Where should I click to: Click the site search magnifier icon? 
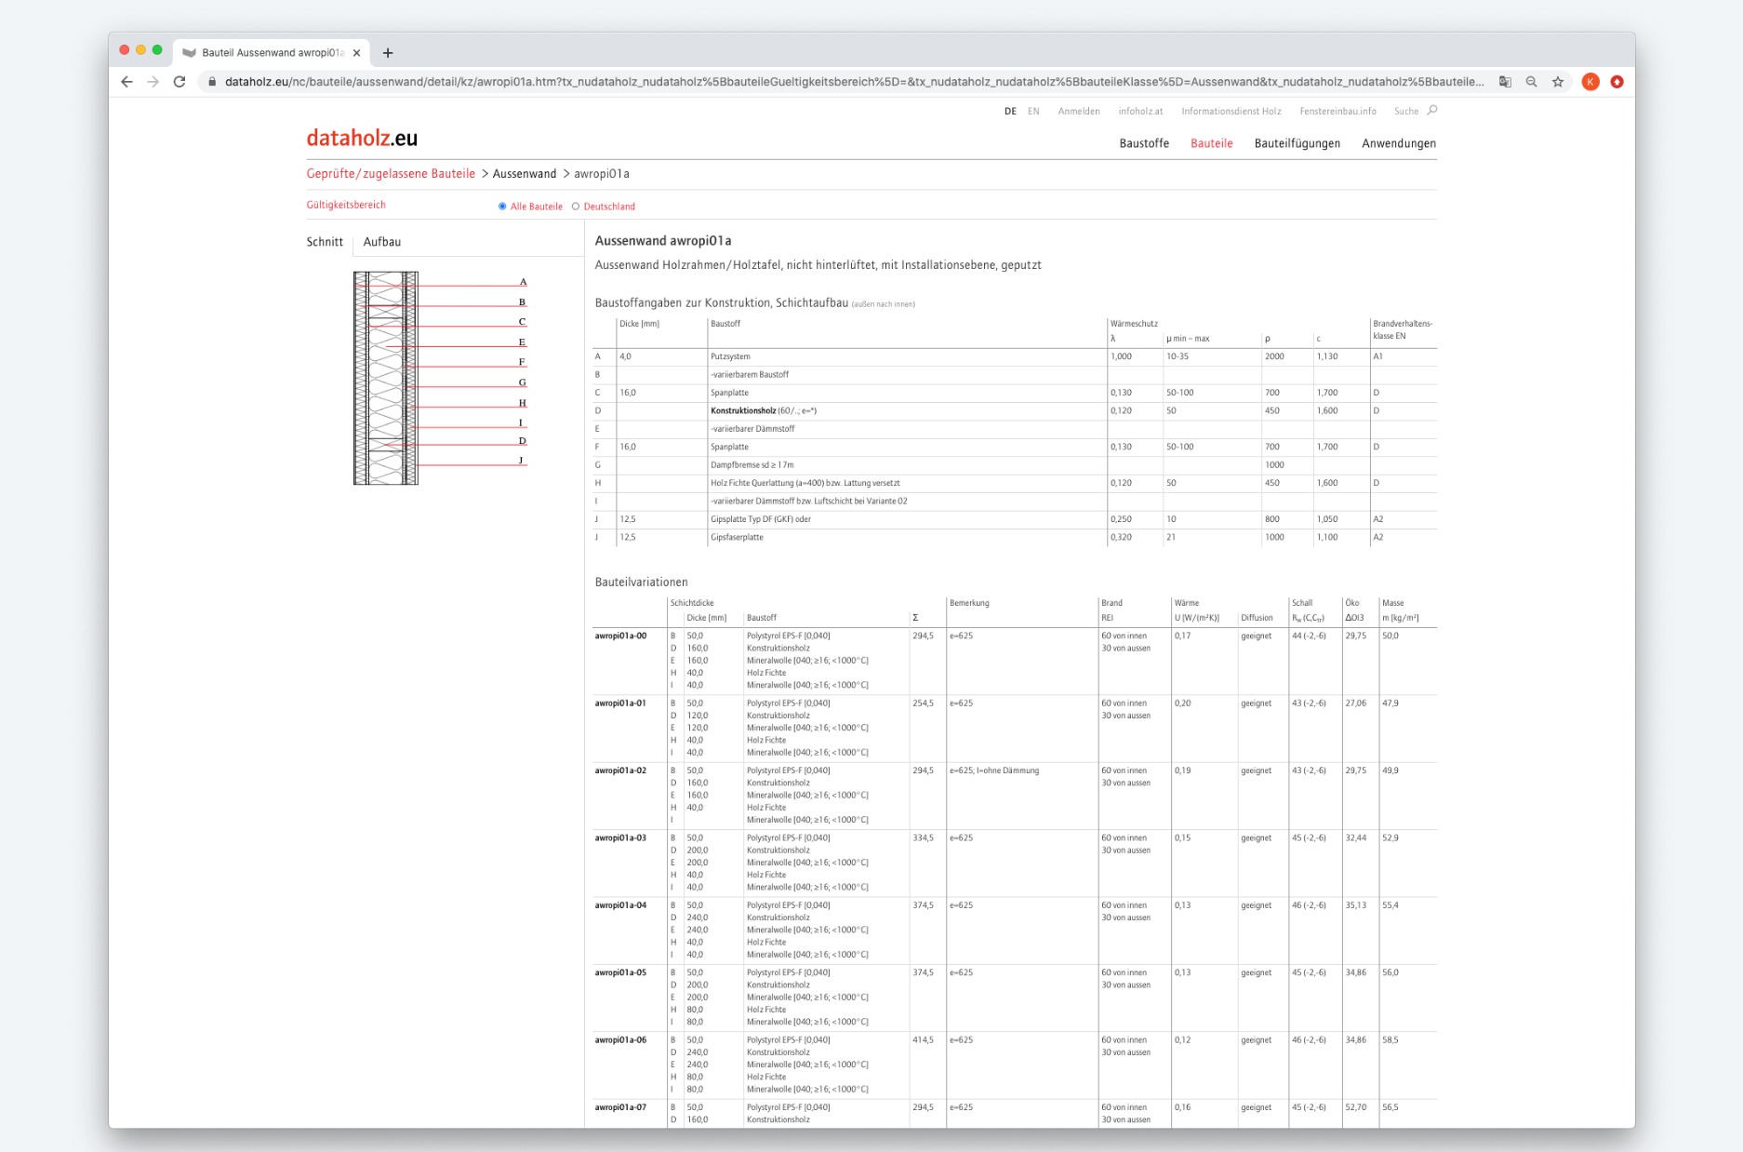pyautogui.click(x=1432, y=110)
